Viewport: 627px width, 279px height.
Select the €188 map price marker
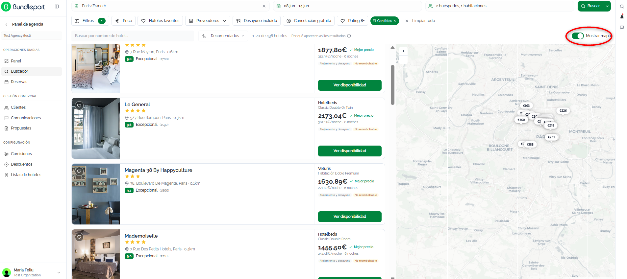pos(530,145)
